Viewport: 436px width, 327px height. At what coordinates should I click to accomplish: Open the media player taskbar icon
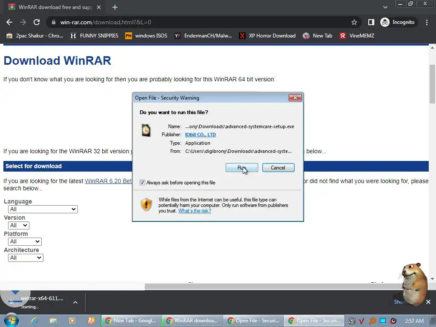(72, 321)
